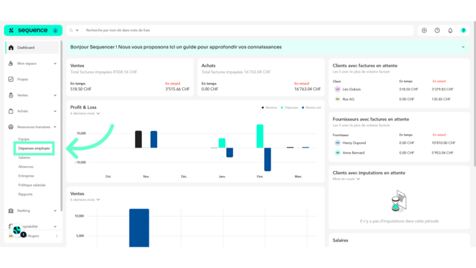Click the Ventes summary card title
The width and height of the screenshot is (476, 268).
tap(77, 66)
